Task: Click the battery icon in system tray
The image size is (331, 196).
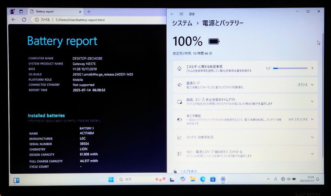Action: [294, 179]
